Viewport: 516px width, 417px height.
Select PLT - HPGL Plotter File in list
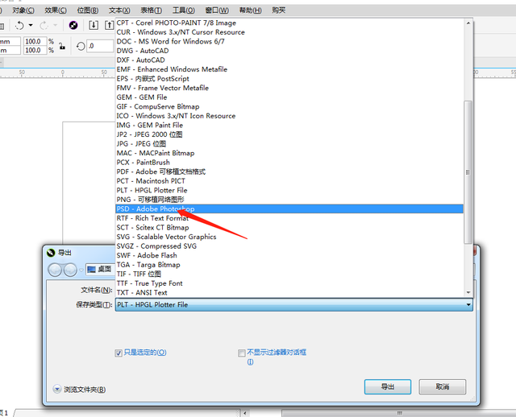pos(289,190)
